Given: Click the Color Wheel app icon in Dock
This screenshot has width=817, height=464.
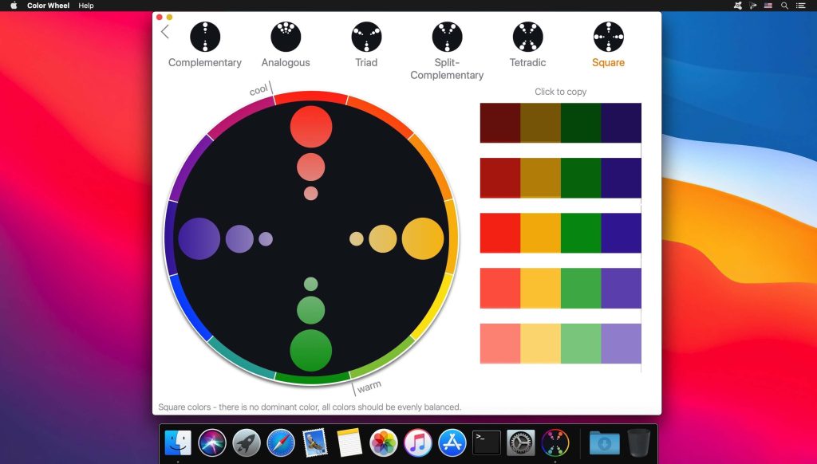Looking at the screenshot, I should pos(555,442).
